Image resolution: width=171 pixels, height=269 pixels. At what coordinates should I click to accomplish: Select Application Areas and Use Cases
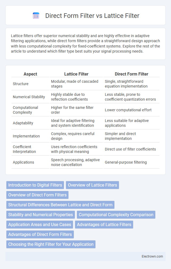40,225
